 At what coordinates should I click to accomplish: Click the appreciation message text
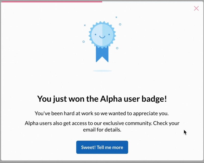[102, 113]
